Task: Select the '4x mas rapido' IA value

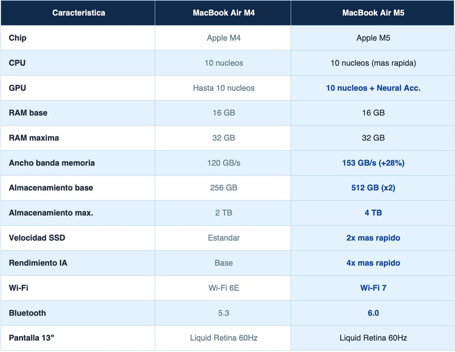Action: coord(373,263)
